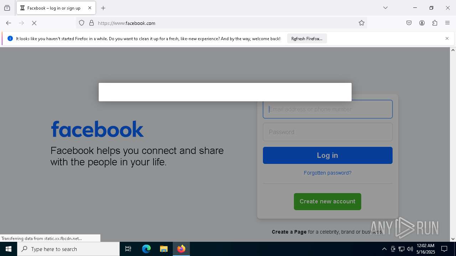Image resolution: width=456 pixels, height=256 pixels.
Task: Open the Windows Start menu
Action: pyautogui.click(x=9, y=249)
